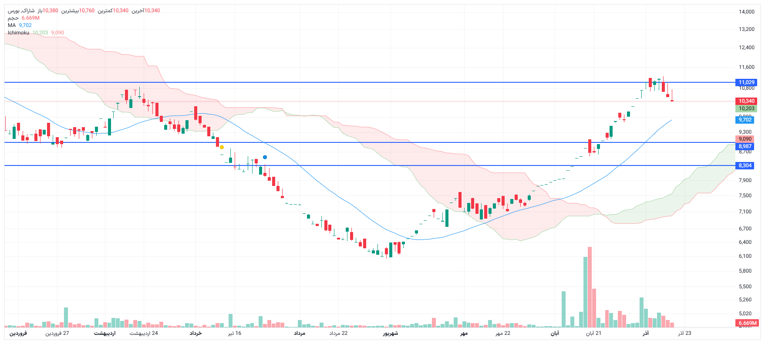Click the tallest red volume bar
The image size is (765, 344).
[590, 287]
